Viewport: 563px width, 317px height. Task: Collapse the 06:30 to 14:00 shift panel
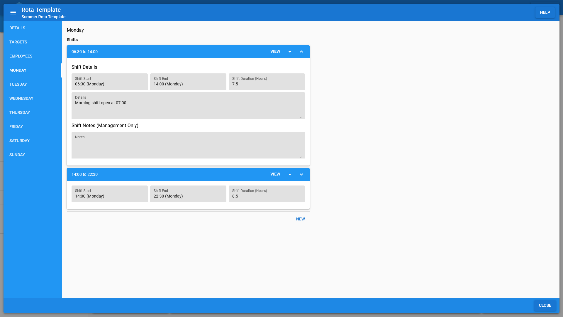[301, 51]
